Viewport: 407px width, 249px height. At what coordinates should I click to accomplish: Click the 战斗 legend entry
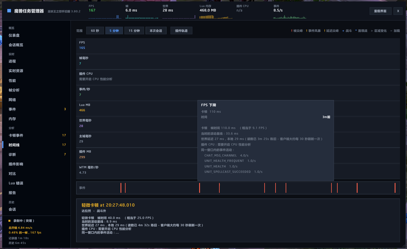(347, 31)
